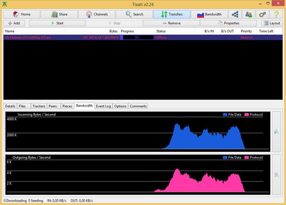Open the Channels section
The image size is (286, 205).
point(97,14)
